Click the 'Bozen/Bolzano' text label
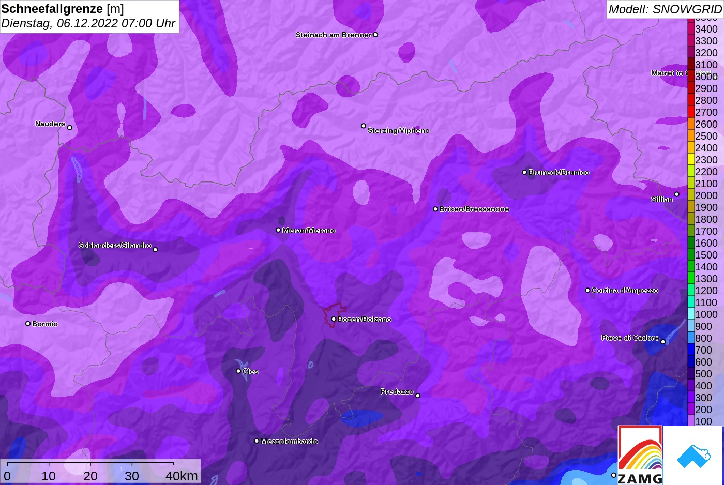The image size is (724, 485). point(365,319)
